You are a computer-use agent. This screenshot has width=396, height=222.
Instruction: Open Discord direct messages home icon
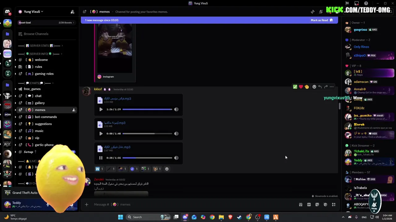(x=7, y=12)
